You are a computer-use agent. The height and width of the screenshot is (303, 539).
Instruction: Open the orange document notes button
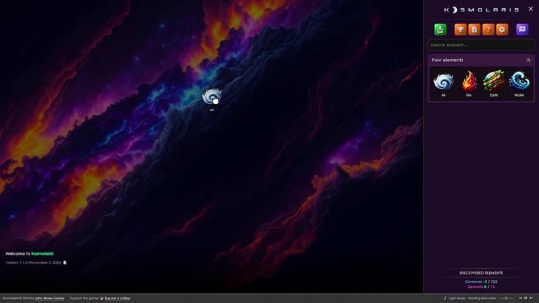(x=474, y=30)
